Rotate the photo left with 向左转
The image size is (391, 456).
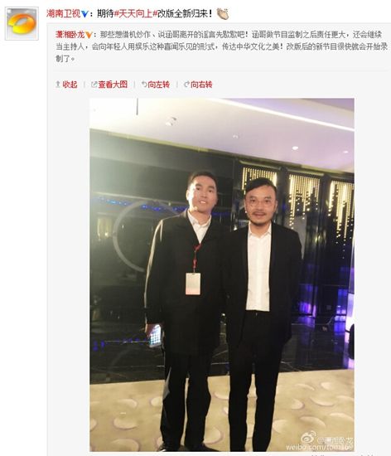158,85
